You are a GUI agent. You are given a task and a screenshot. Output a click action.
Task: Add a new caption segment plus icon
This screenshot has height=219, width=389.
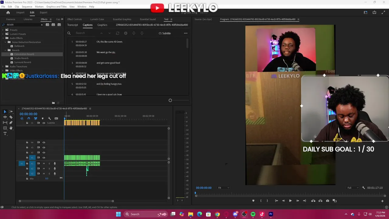126,33
